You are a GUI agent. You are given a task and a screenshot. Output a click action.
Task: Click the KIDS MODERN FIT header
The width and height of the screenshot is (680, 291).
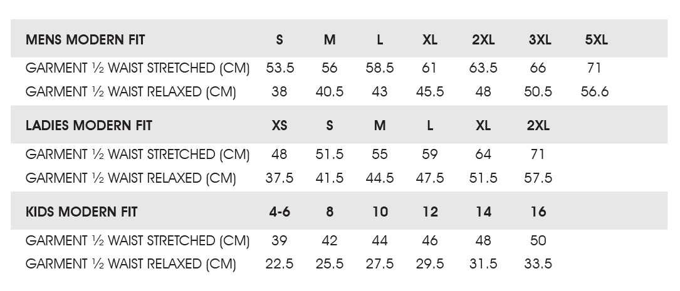(81, 212)
